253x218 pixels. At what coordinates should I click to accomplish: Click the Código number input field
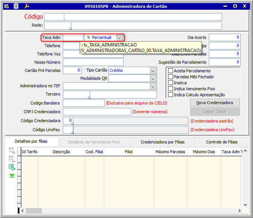coord(54,17)
